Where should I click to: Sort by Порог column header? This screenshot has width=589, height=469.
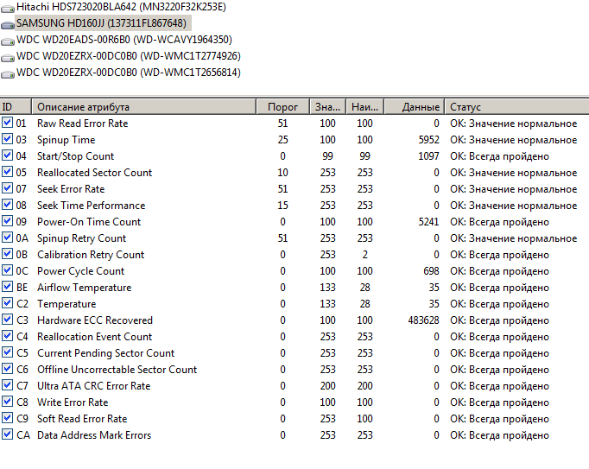point(283,107)
